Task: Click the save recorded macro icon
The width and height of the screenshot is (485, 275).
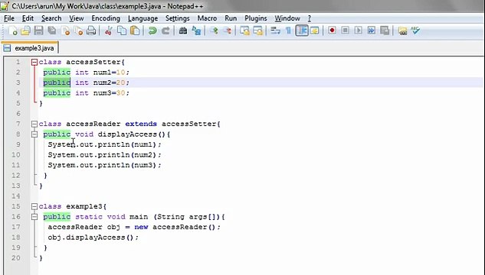Action: tap(385, 31)
